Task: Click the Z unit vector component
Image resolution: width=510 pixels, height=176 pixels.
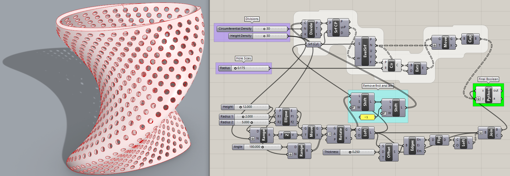Action: tap(287, 135)
